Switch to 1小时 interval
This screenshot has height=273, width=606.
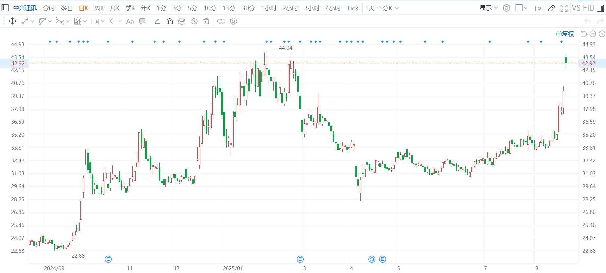[269, 8]
